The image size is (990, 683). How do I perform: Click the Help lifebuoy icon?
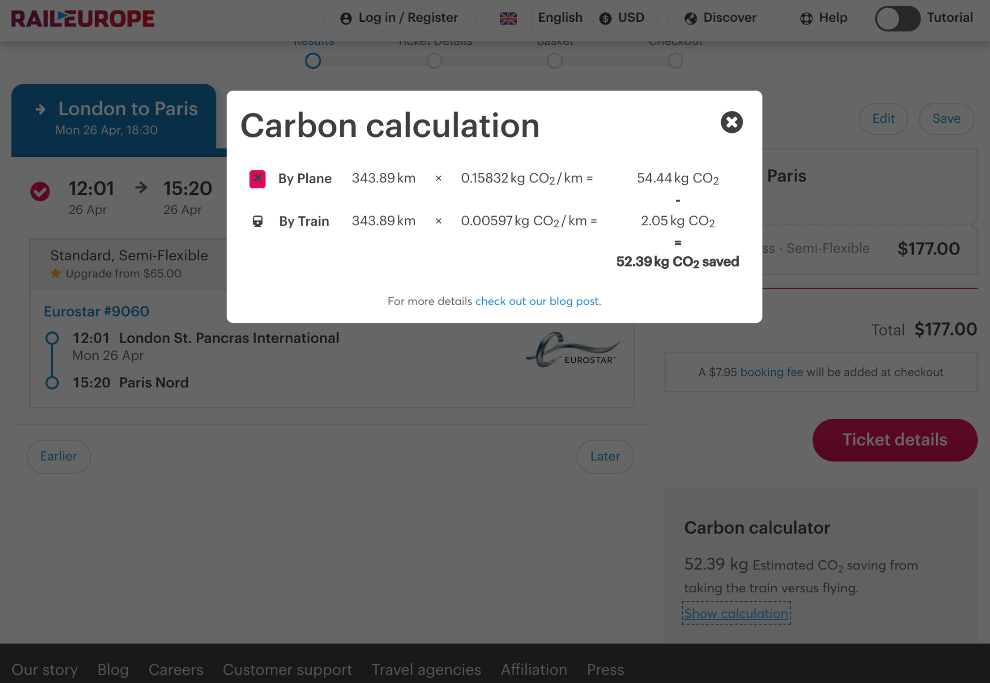click(x=807, y=19)
